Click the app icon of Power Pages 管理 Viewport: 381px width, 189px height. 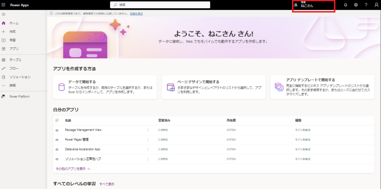point(57,140)
